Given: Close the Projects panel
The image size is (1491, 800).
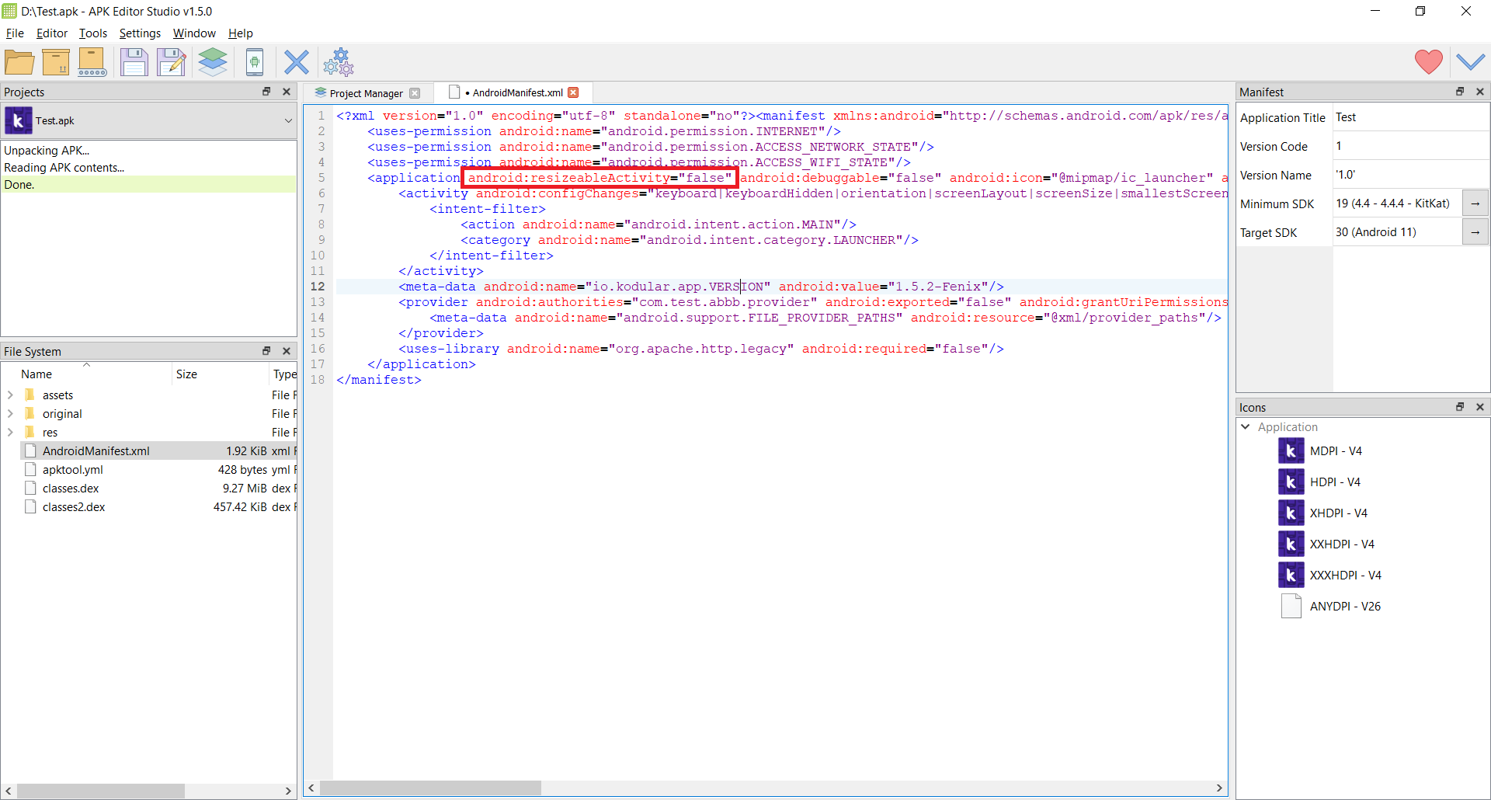Looking at the screenshot, I should pos(287,92).
